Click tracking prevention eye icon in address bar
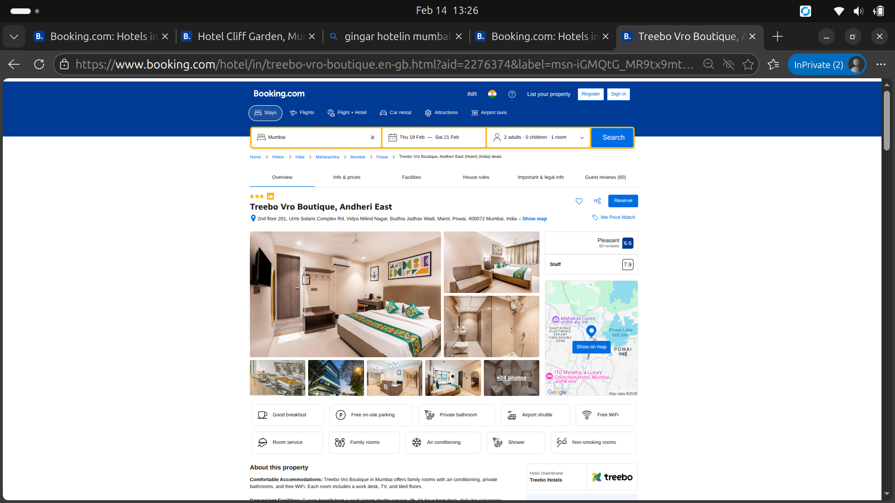 click(728, 64)
